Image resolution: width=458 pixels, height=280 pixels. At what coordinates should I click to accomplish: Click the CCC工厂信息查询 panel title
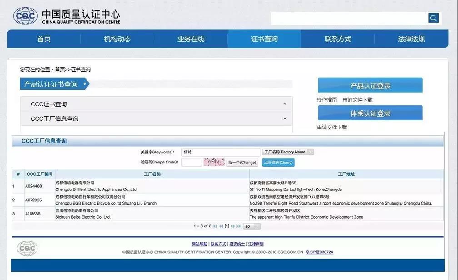(44, 141)
